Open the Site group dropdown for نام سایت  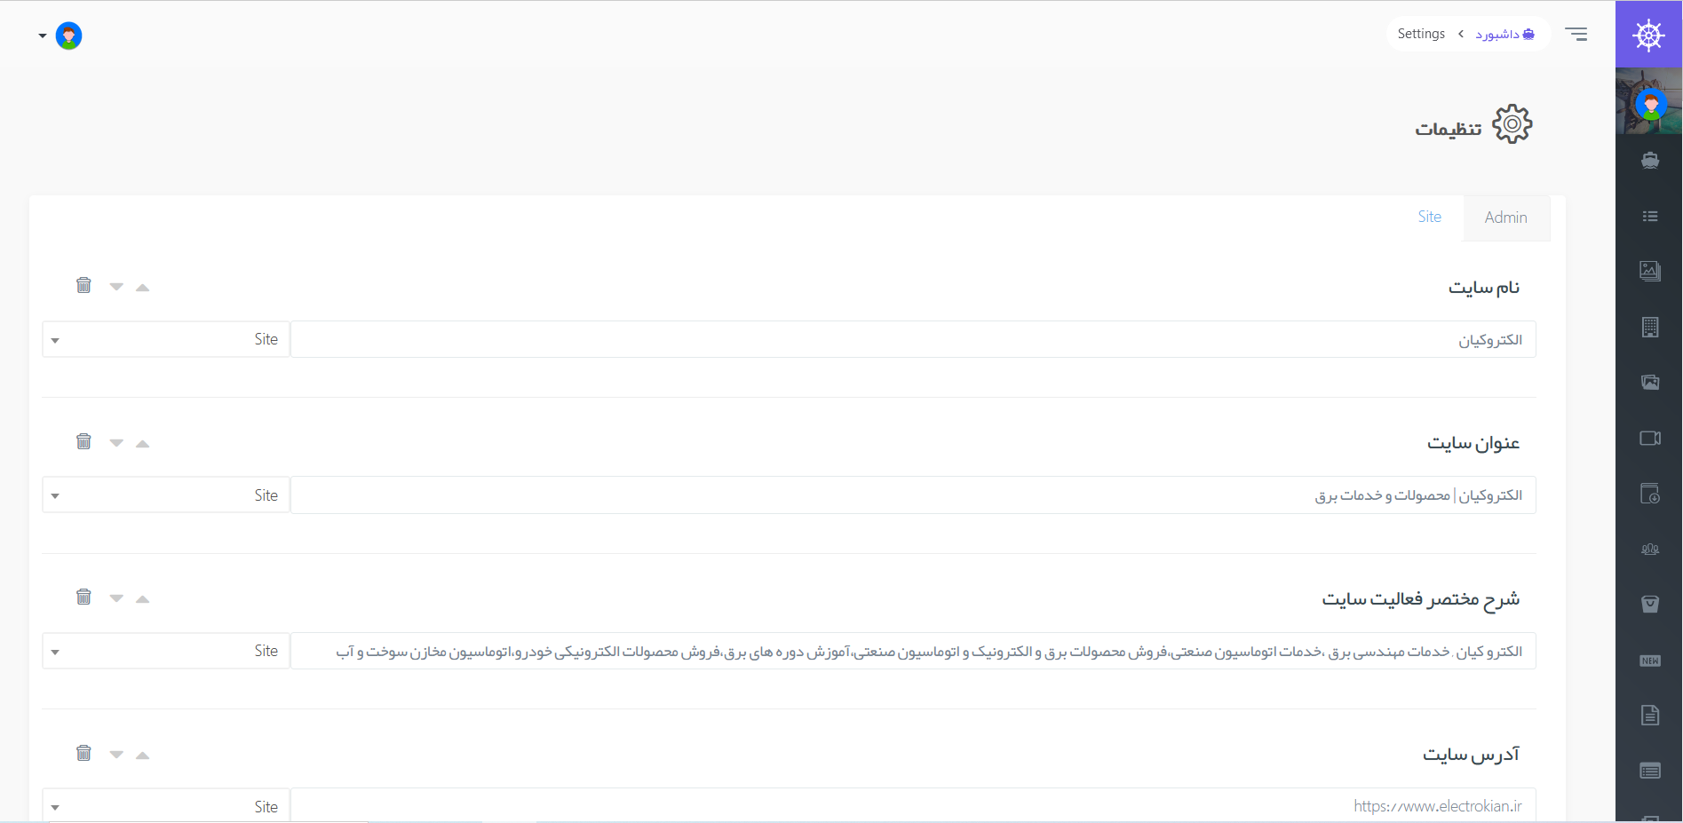pos(166,339)
